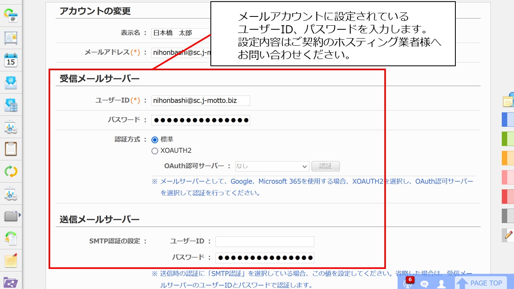Open the clipboard icon in sidebar

(10, 149)
